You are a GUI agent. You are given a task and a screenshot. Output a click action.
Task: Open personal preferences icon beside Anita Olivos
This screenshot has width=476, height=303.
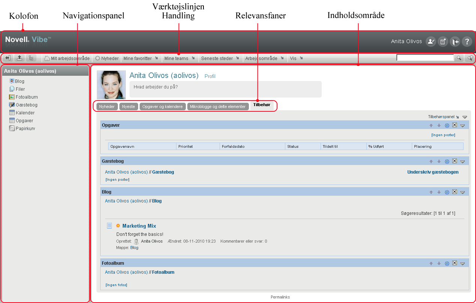point(431,42)
